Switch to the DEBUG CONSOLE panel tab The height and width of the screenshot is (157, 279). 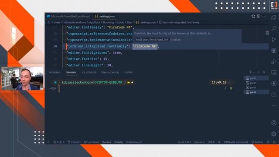pyautogui.click(x=110, y=72)
